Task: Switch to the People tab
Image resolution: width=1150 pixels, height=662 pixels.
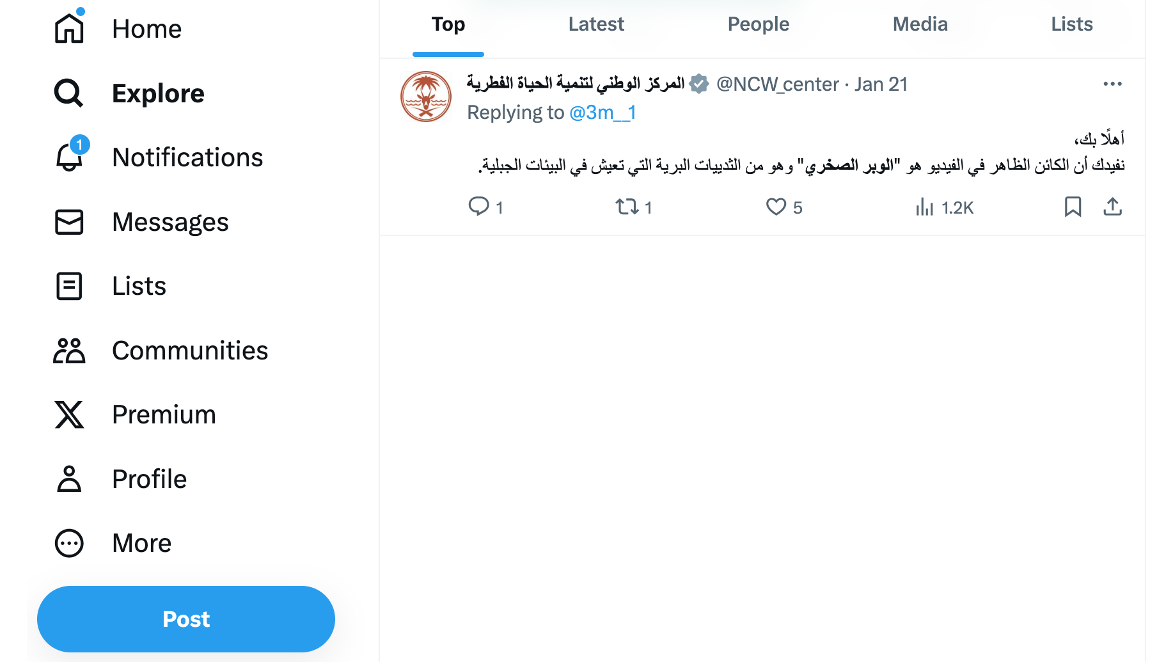Action: 759,24
